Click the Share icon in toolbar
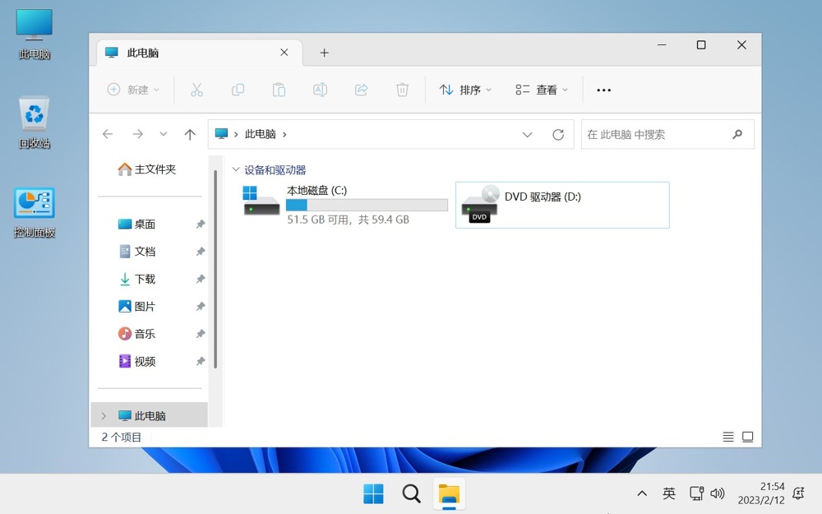 click(x=361, y=90)
